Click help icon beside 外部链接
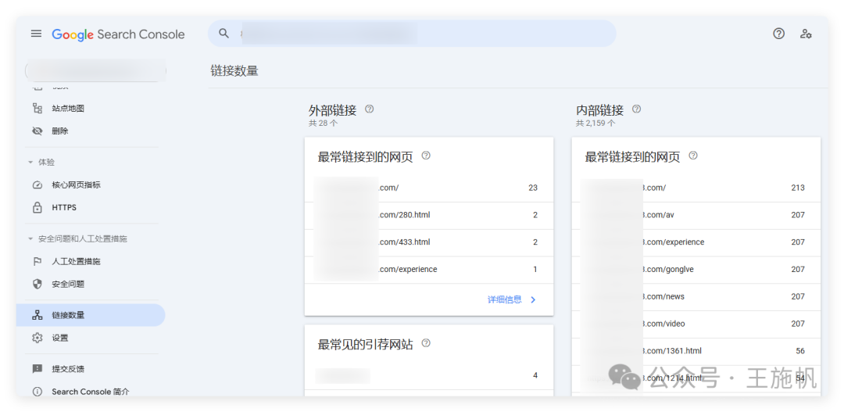This screenshot has width=844, height=412. (x=369, y=109)
